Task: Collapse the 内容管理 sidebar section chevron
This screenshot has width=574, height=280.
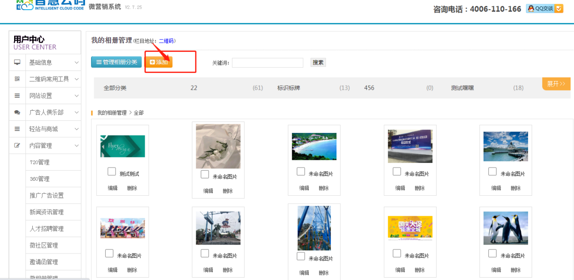Action: pos(76,146)
